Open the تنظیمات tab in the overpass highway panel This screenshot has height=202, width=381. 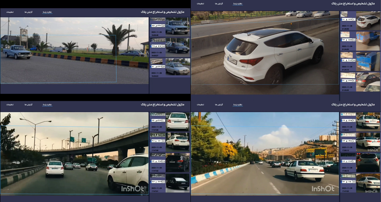point(10,105)
